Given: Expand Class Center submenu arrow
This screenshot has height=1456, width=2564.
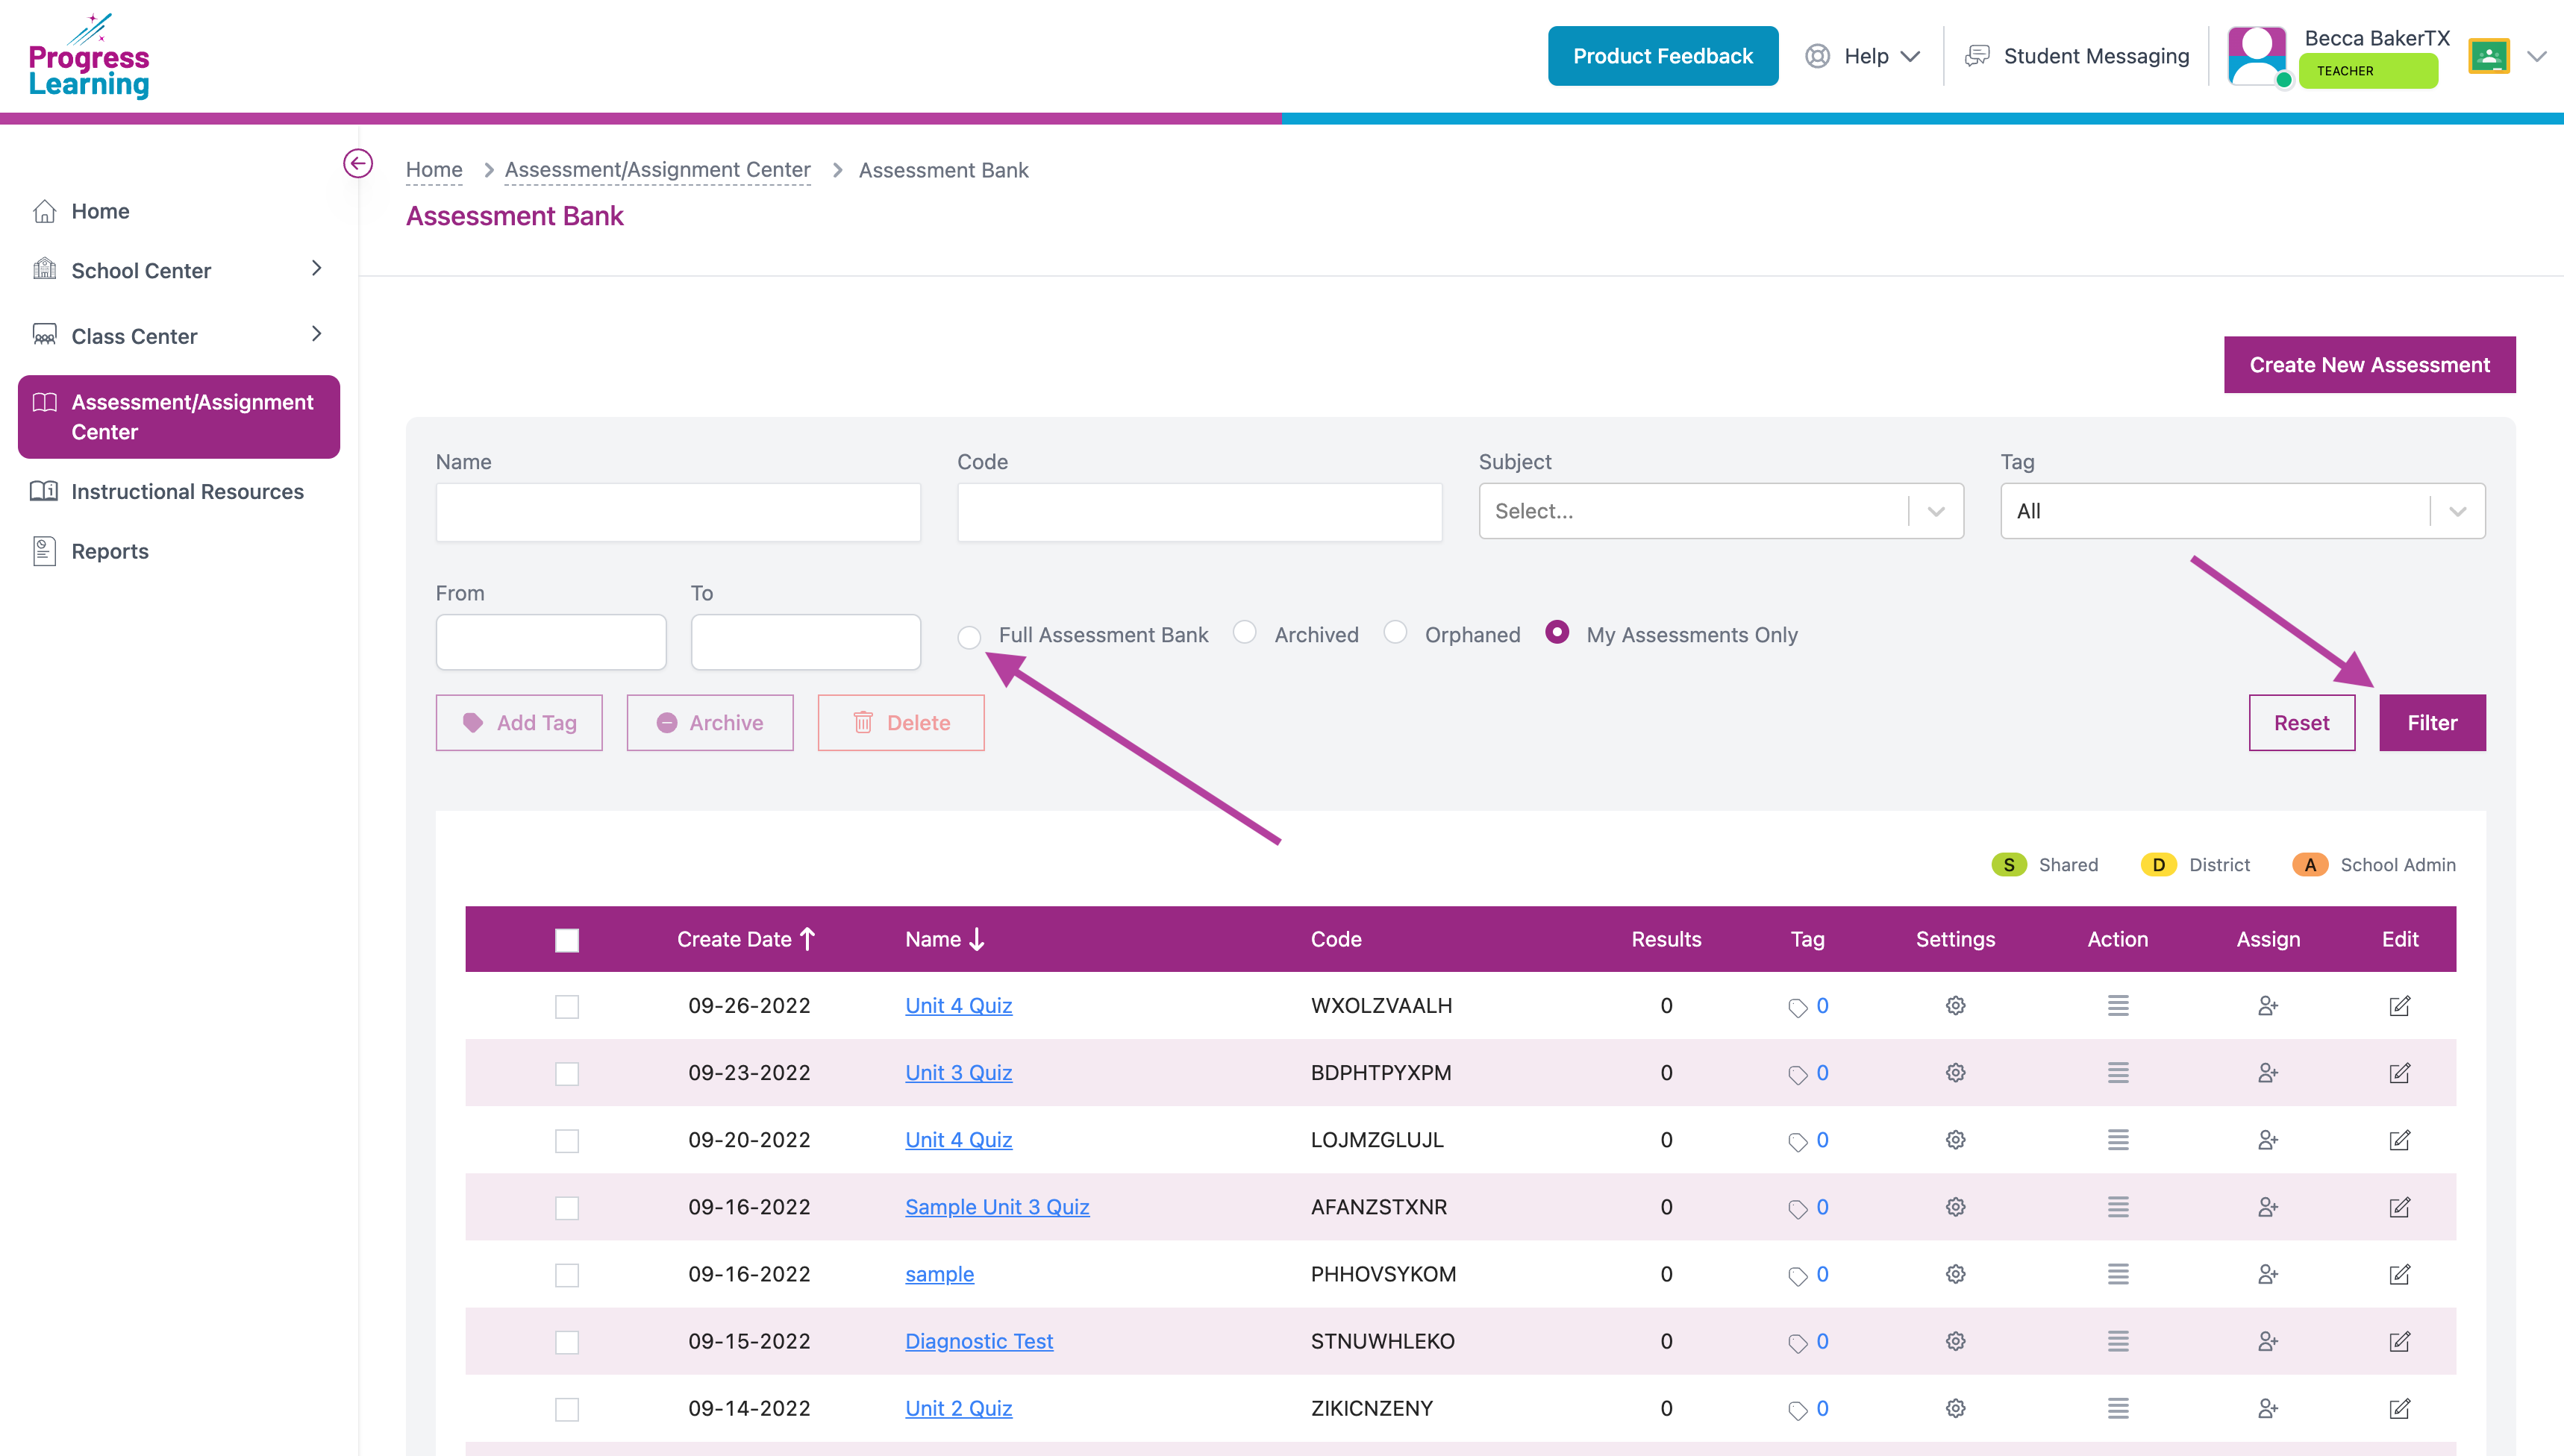Looking at the screenshot, I should click(x=316, y=334).
